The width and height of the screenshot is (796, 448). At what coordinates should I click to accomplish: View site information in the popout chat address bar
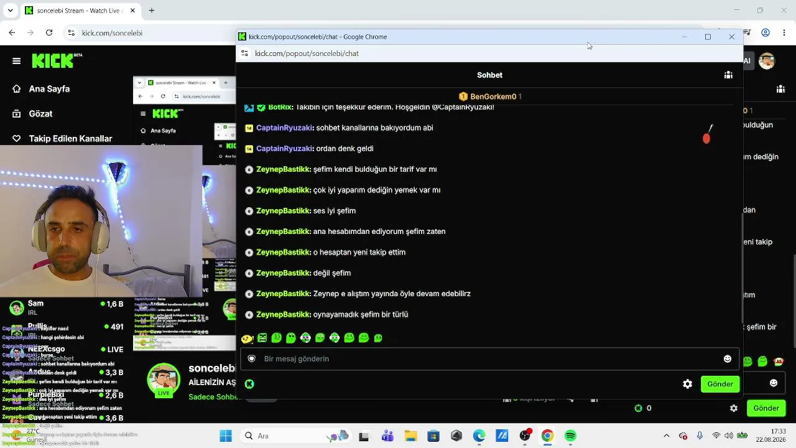[244, 54]
